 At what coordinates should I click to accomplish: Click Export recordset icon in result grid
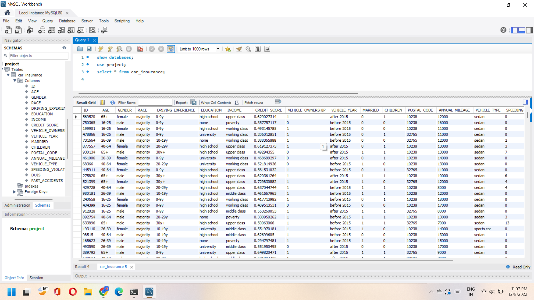pos(193,102)
